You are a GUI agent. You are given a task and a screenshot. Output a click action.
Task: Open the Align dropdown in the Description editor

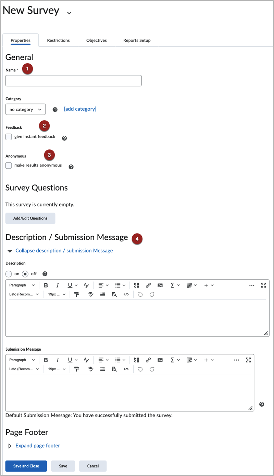pyautogui.click(x=103, y=285)
